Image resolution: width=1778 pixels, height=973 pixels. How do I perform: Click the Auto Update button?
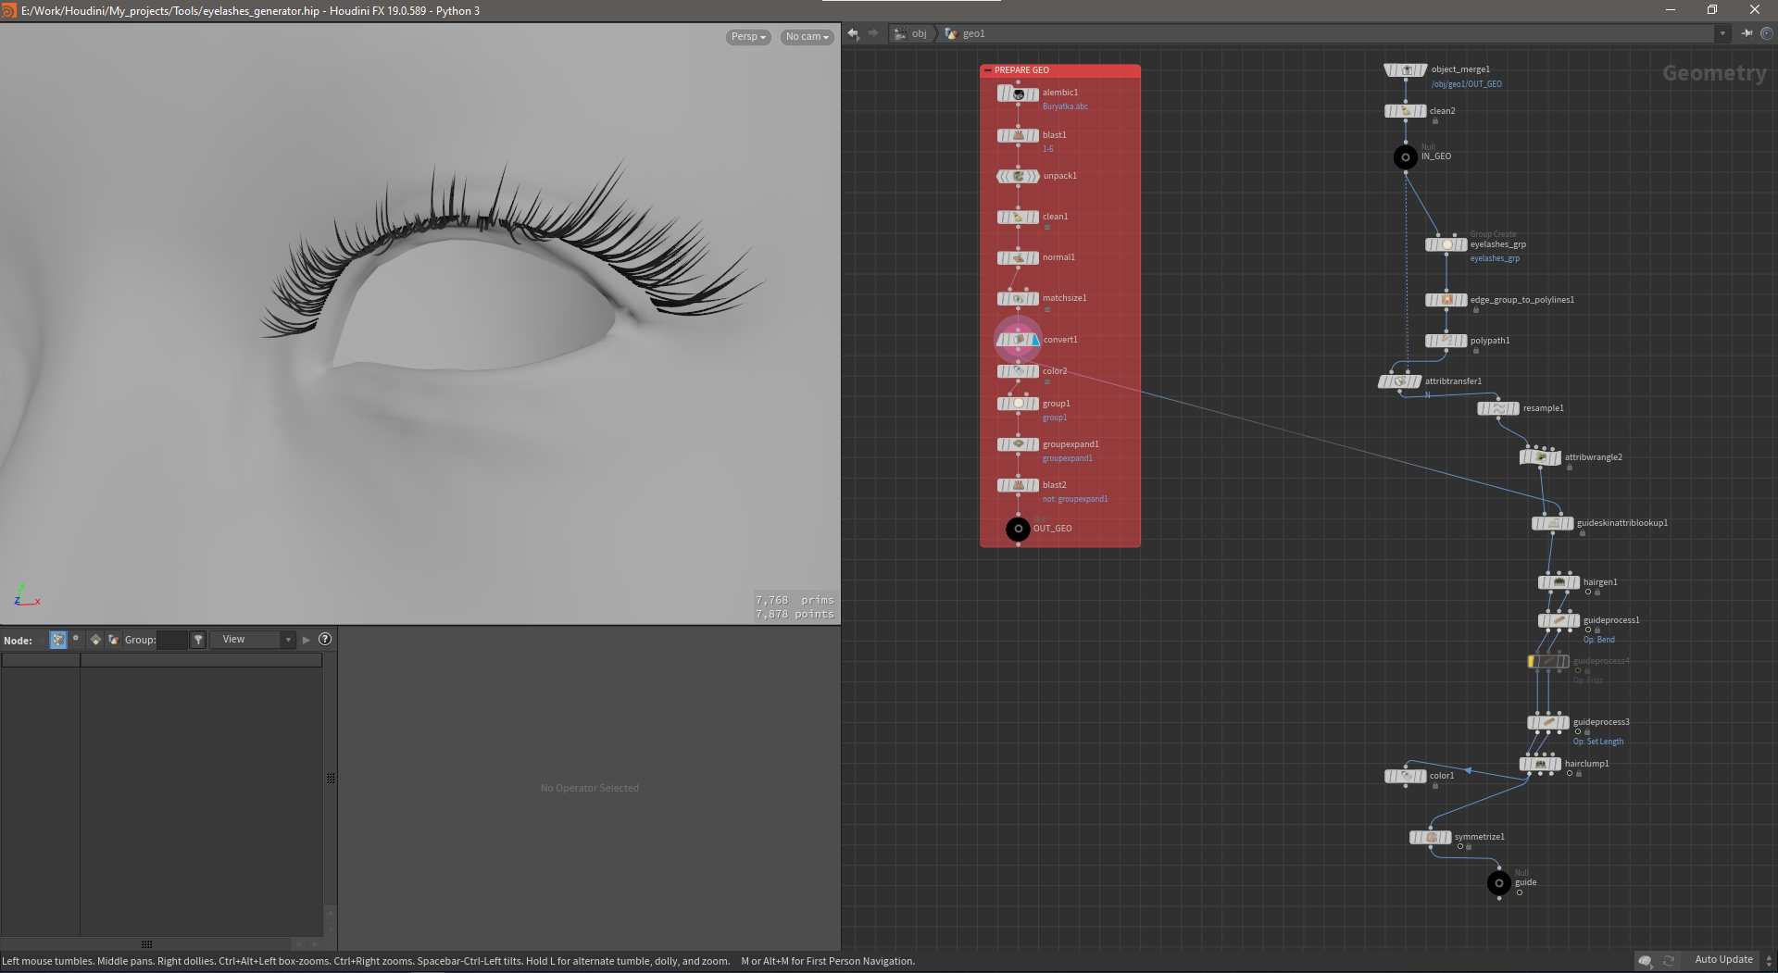(1722, 960)
